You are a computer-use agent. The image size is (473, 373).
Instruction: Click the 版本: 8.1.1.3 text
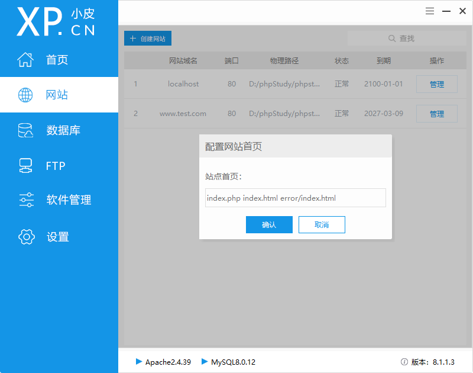[x=433, y=362]
